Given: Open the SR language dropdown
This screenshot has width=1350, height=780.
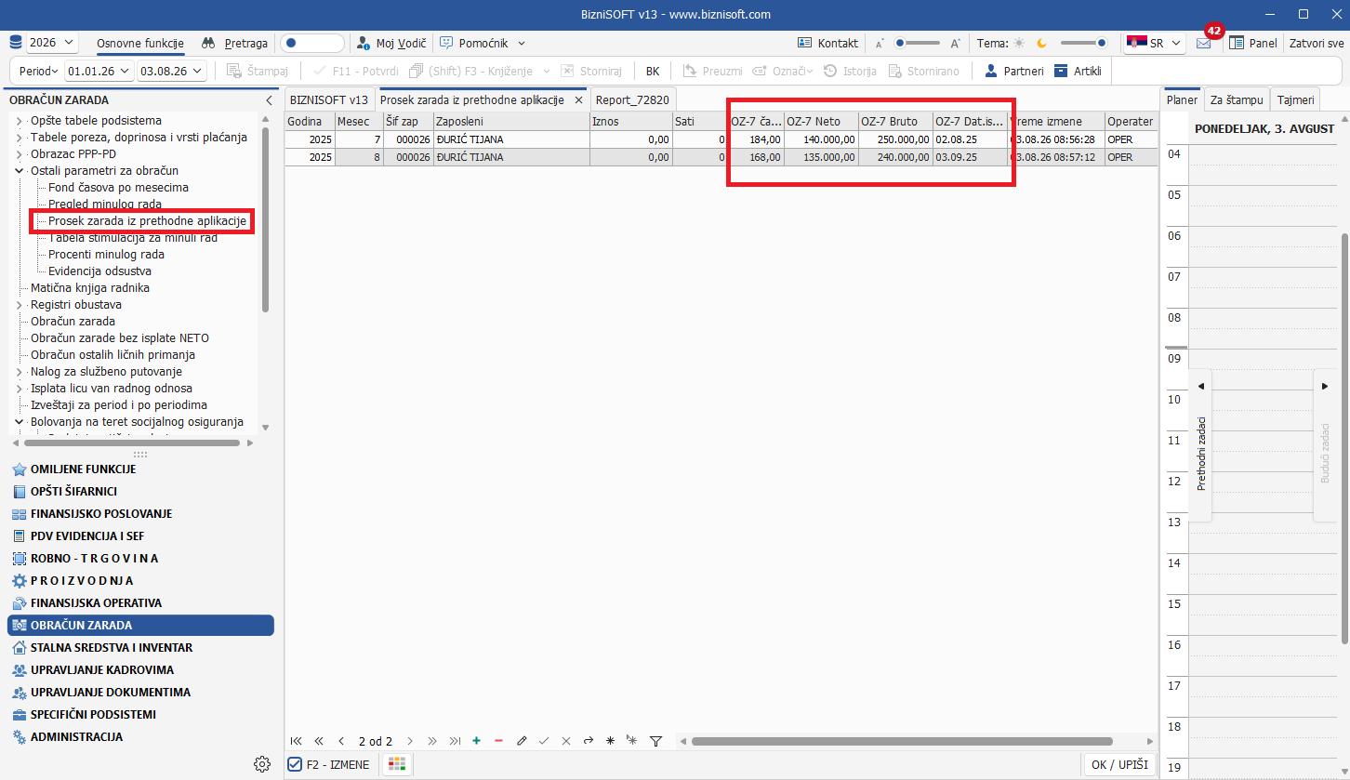Looking at the screenshot, I should pos(1154,43).
